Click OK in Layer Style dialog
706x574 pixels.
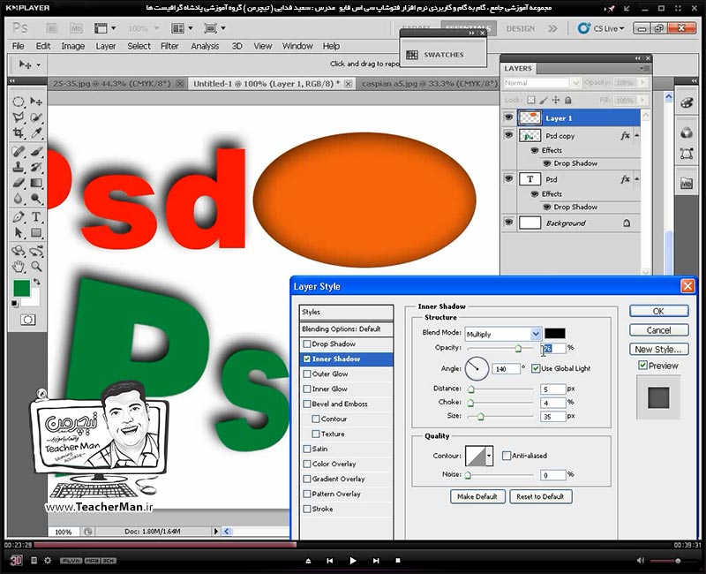pos(658,311)
